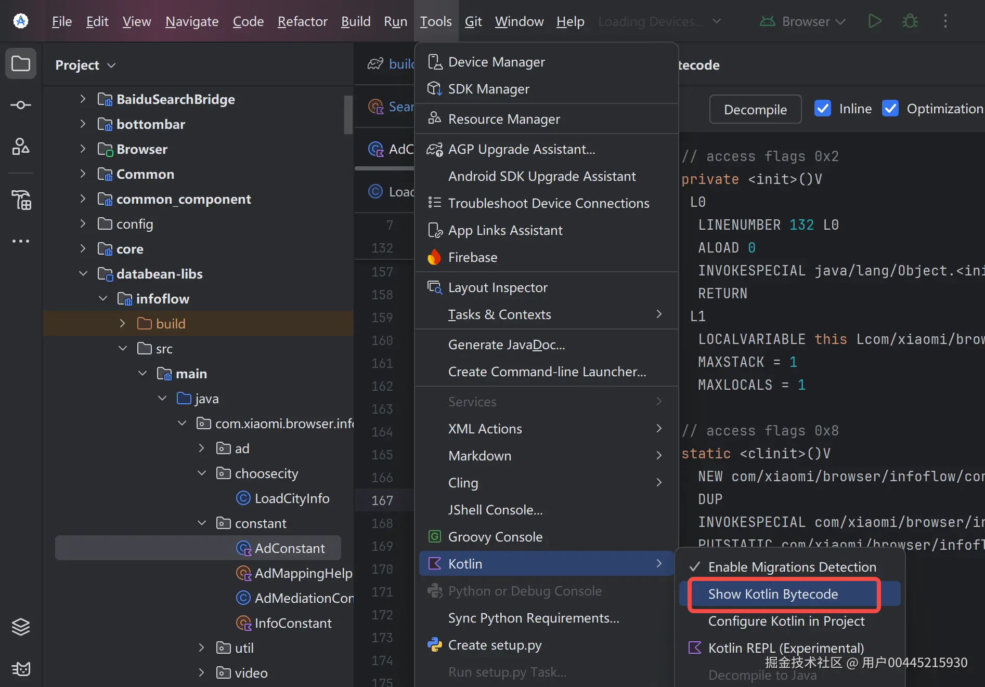The height and width of the screenshot is (687, 985).
Task: Open the Tasks & Contexts submenu
Action: click(546, 314)
